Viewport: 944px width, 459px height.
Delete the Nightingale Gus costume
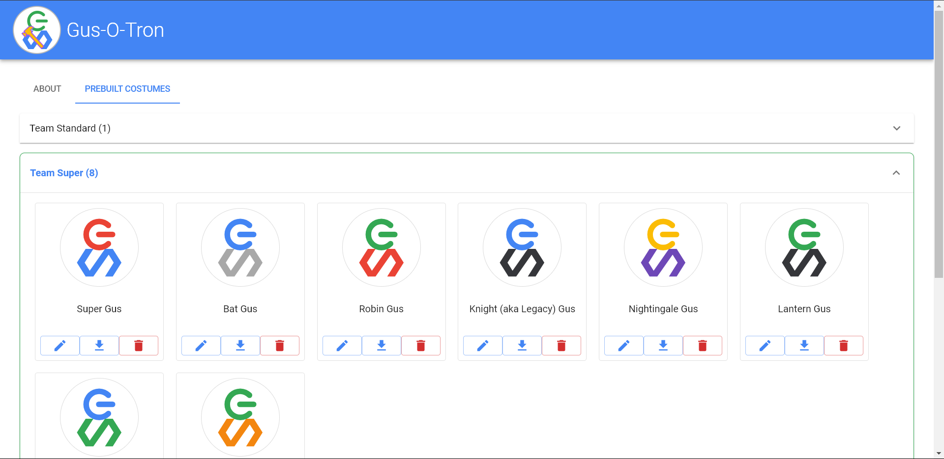[x=703, y=346]
